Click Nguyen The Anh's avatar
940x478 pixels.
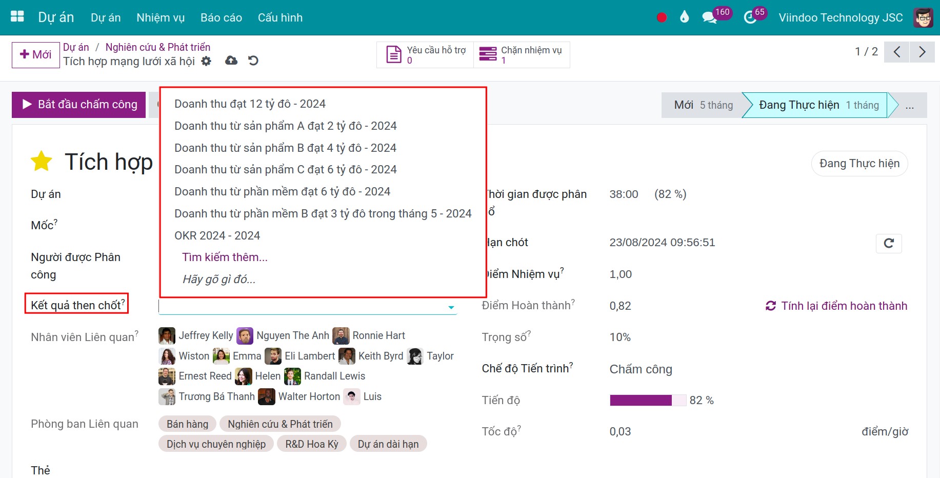245,335
